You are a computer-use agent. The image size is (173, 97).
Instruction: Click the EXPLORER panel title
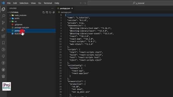(13, 8)
